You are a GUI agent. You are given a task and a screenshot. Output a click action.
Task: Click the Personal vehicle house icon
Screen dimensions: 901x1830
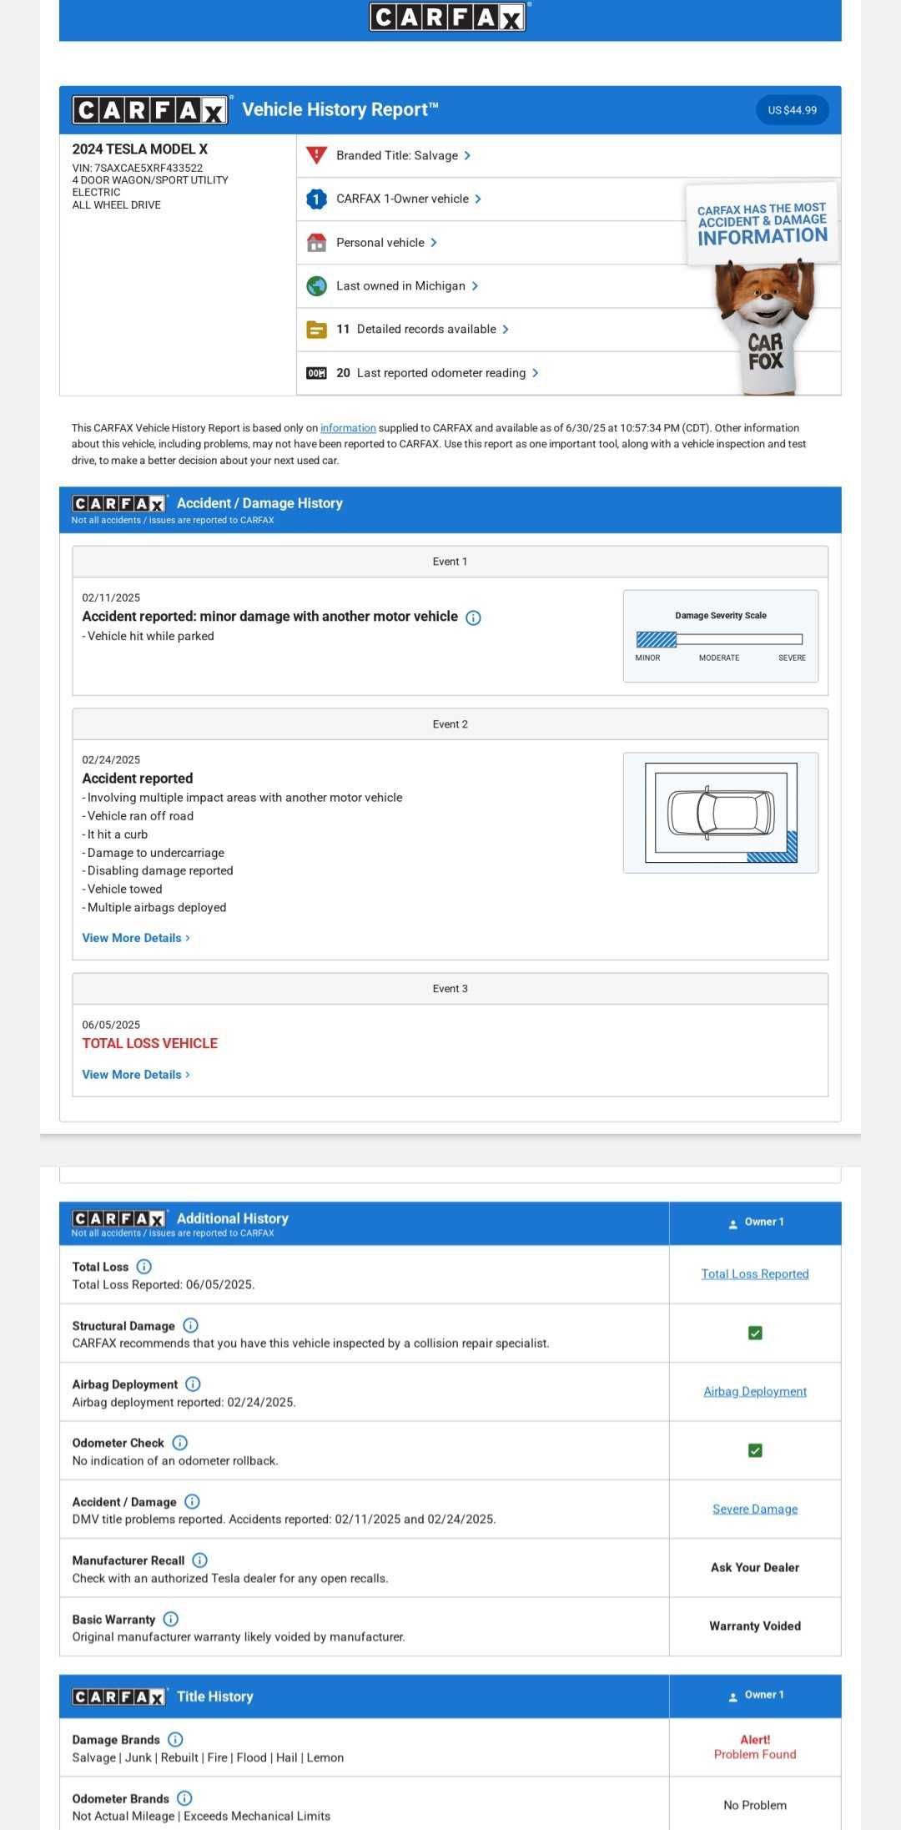(316, 243)
